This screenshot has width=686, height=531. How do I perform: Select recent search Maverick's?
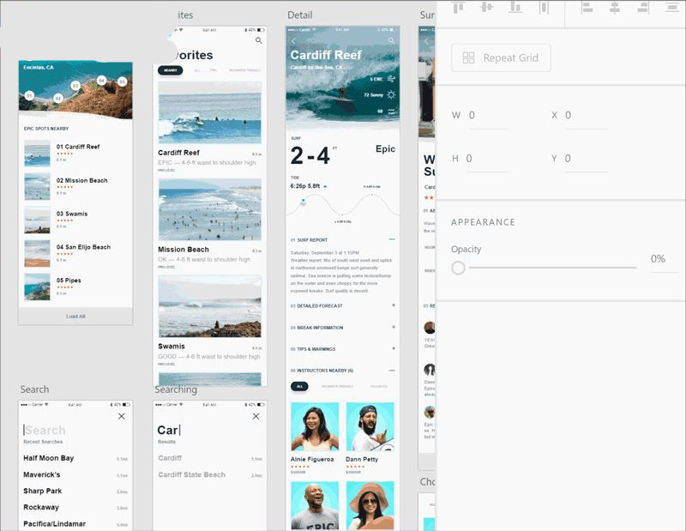[42, 474]
